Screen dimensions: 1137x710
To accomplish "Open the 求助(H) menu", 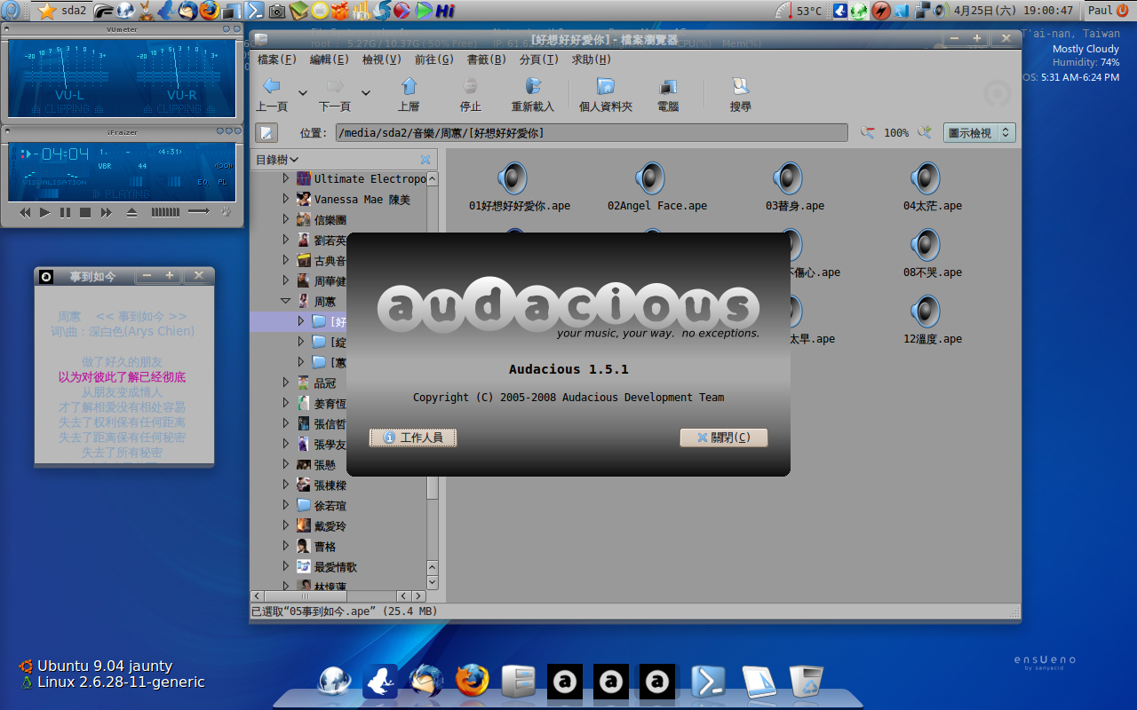I will point(591,59).
